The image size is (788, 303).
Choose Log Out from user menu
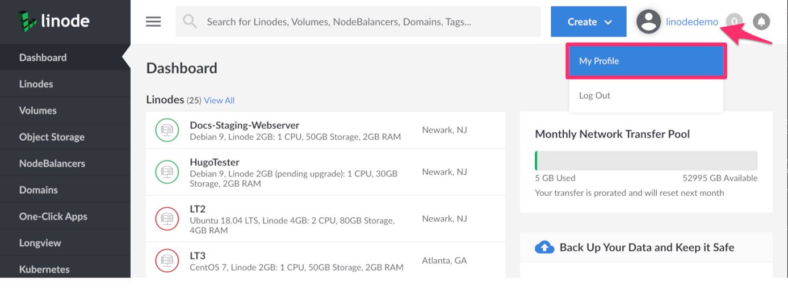pos(594,95)
